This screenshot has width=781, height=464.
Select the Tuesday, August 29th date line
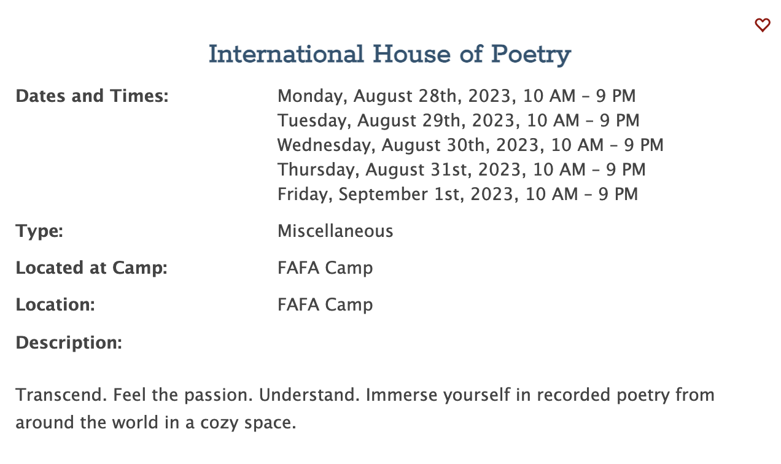pyautogui.click(x=458, y=121)
